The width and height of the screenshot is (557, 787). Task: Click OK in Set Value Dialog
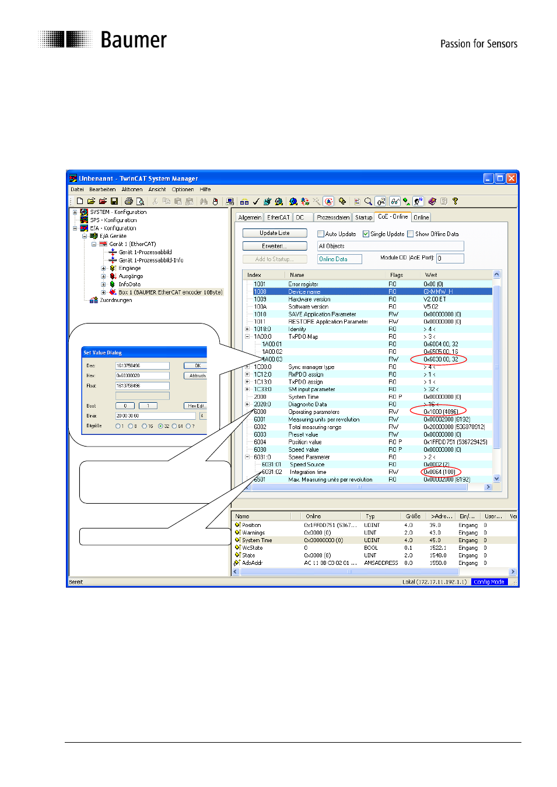pyautogui.click(x=197, y=366)
